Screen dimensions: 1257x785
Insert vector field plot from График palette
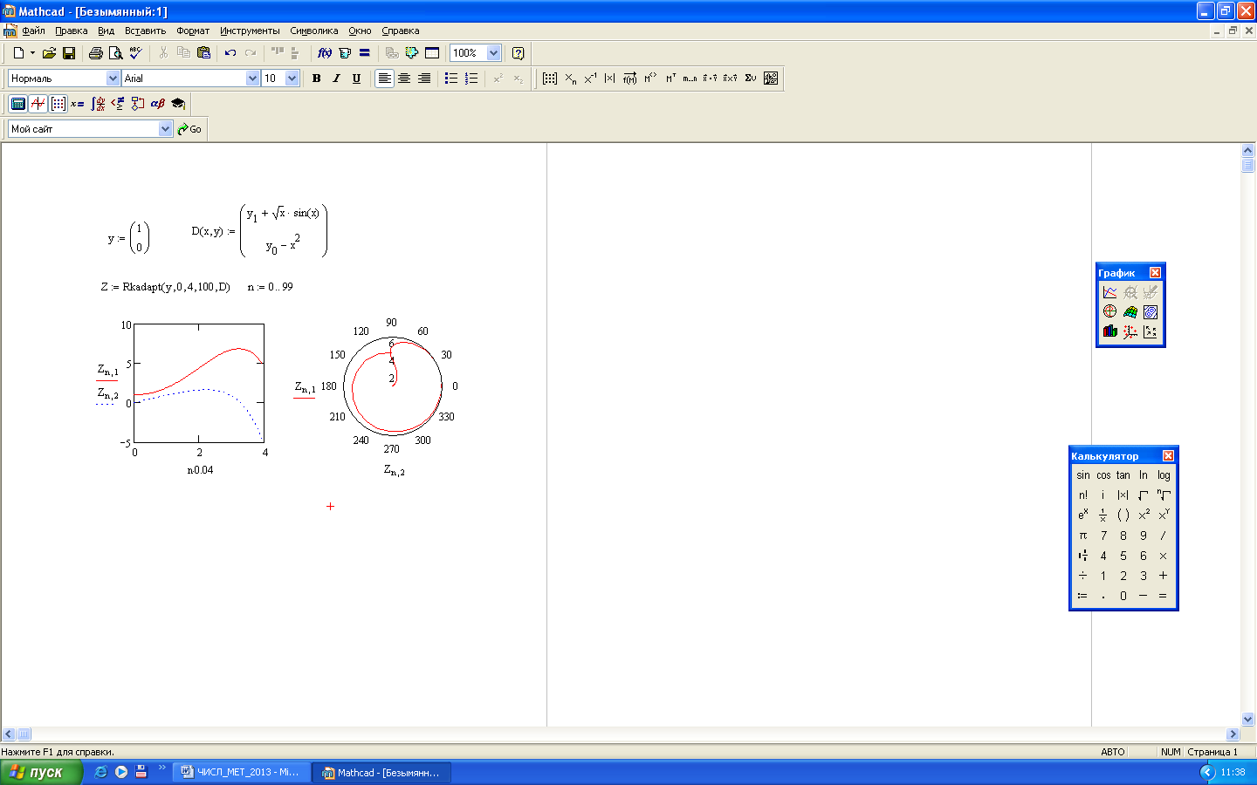[1151, 331]
